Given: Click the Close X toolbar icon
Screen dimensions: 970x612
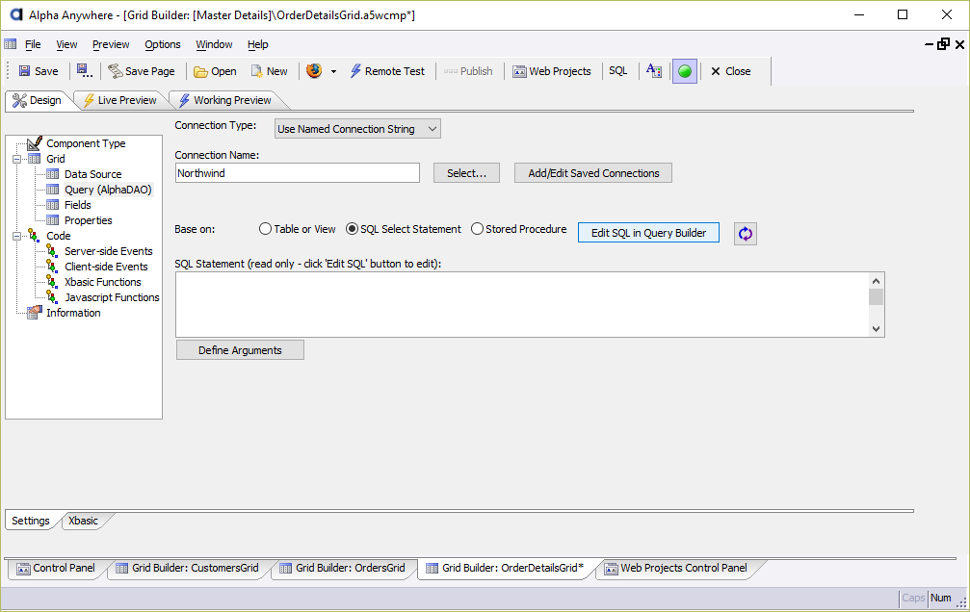Looking at the screenshot, I should [x=716, y=72].
